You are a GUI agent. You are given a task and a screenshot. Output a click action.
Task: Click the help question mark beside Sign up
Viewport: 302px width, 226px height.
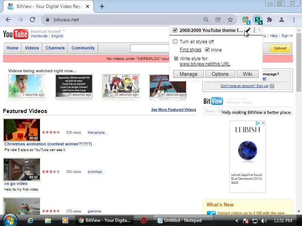[272, 86]
